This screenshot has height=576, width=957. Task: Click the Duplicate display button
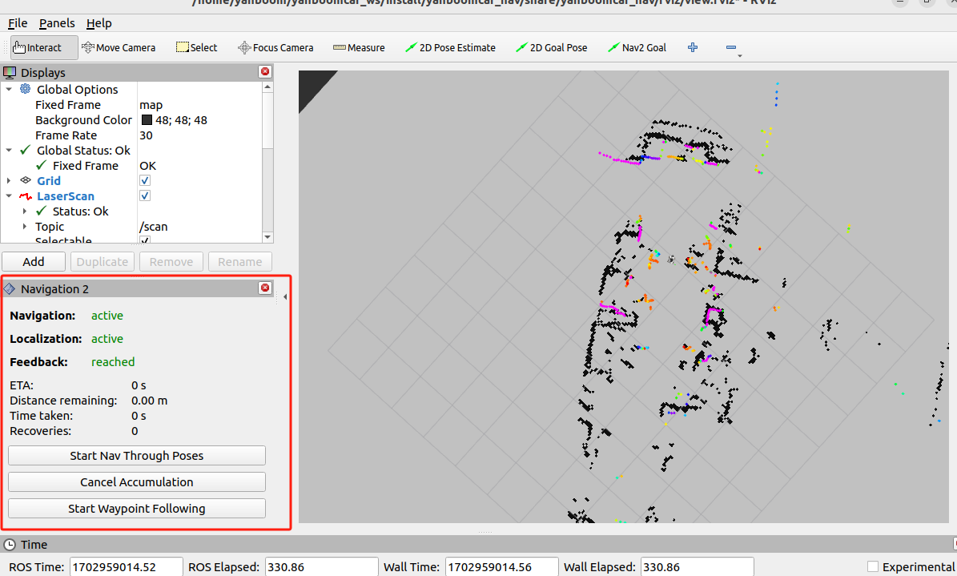point(102,261)
